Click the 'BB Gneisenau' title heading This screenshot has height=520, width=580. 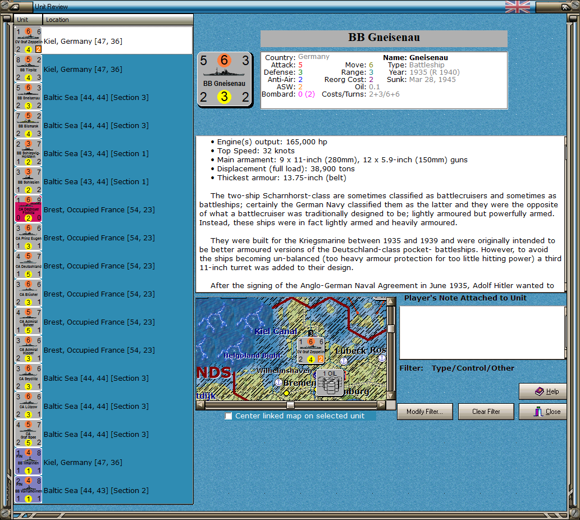(384, 38)
